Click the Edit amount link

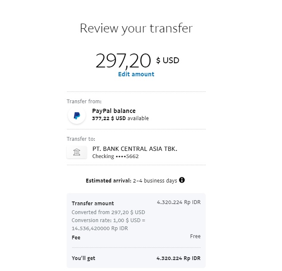point(136,74)
